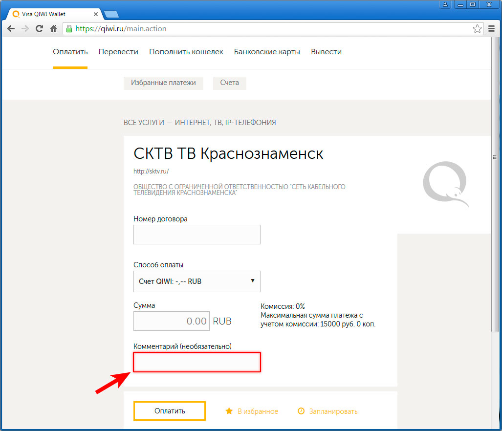Screen dimensions: 502x431
Task: Click the QIWI logo on the payment card
Action: point(446,184)
